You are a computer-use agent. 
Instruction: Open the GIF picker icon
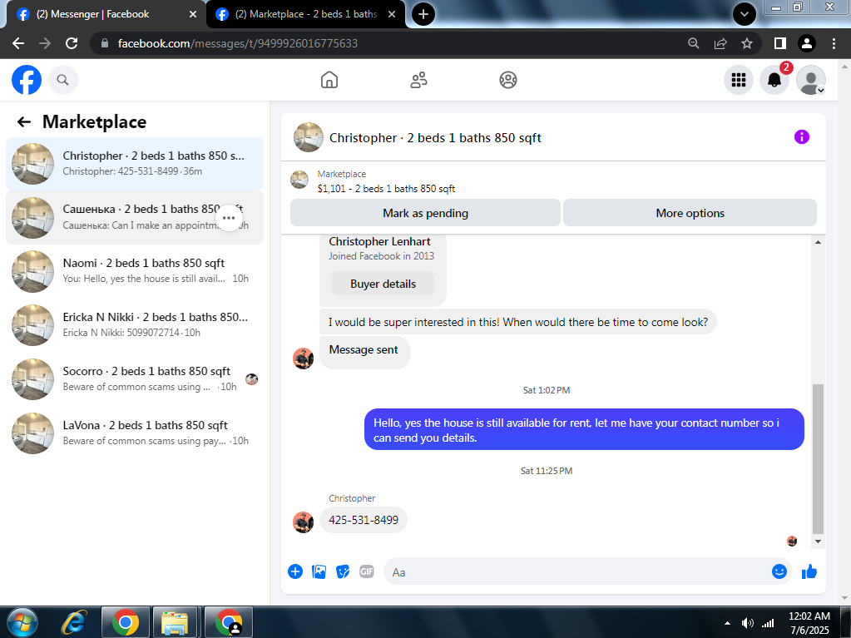point(366,571)
